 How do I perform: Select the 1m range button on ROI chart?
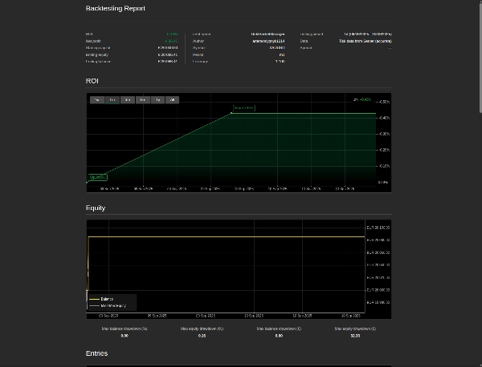click(112, 100)
